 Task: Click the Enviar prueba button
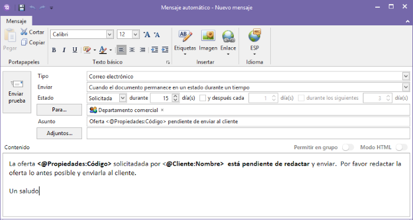17,92
